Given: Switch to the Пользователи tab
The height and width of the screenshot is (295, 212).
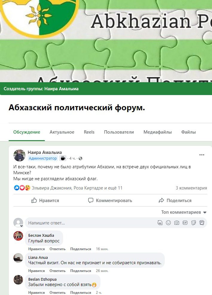Looking at the screenshot, I should pos(119,132).
